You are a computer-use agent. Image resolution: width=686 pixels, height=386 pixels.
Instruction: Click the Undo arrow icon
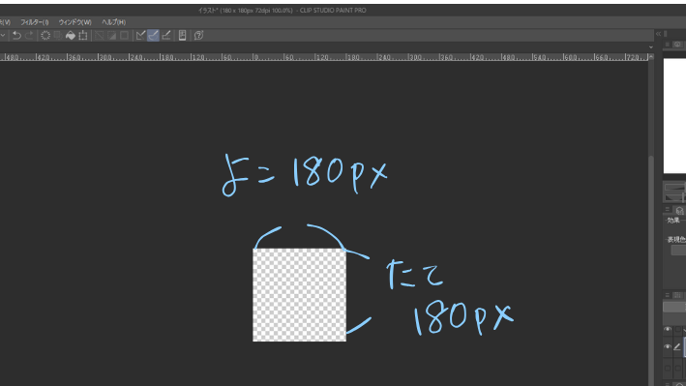tap(16, 36)
